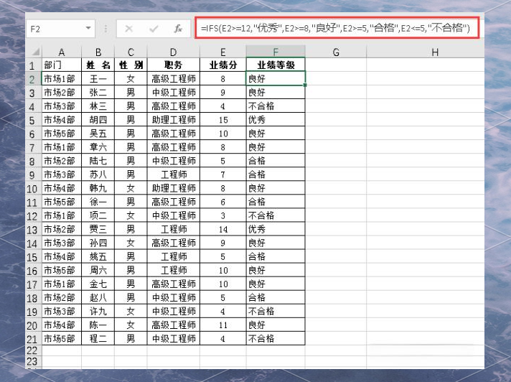Image resolution: width=511 pixels, height=382 pixels.
Task: Click header cell 业绩等级
Action: click(x=276, y=65)
